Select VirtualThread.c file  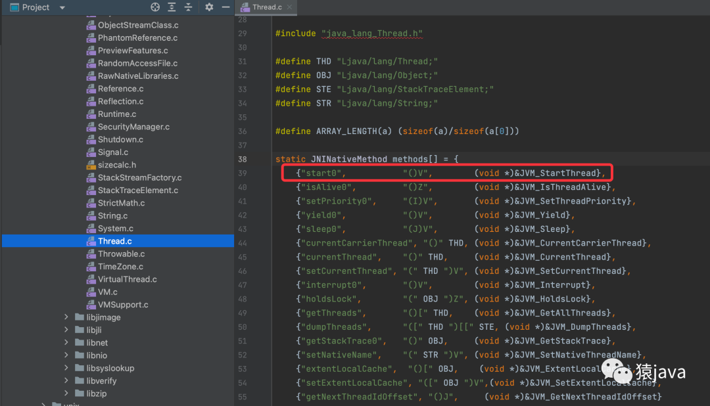tap(128, 279)
